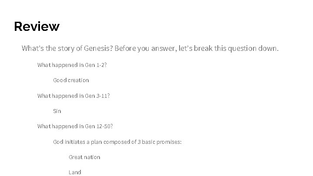
Task: Click the word 'nation'
Action: point(92,157)
